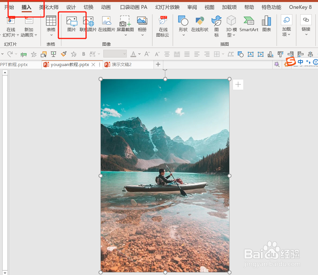318x275 pixels.
Task: Expand redo dropdown arrow
Action: click(16, 54)
